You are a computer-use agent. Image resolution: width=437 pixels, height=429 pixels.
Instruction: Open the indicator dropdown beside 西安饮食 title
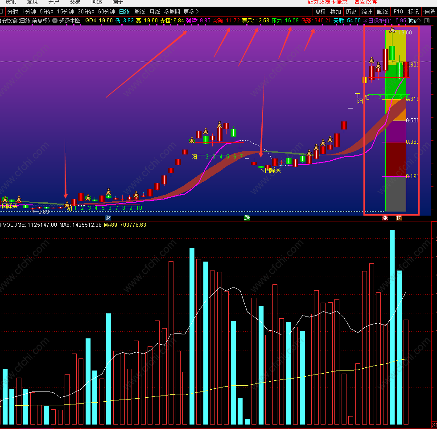pyautogui.click(x=55, y=21)
